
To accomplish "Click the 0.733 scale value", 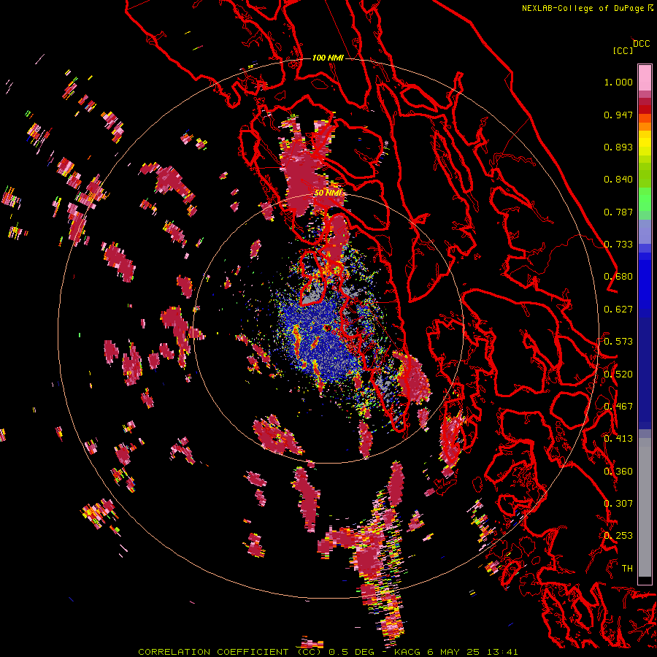I will [x=618, y=245].
